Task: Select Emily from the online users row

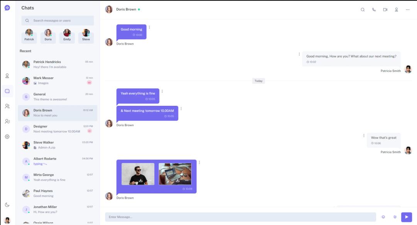Action: [67, 36]
